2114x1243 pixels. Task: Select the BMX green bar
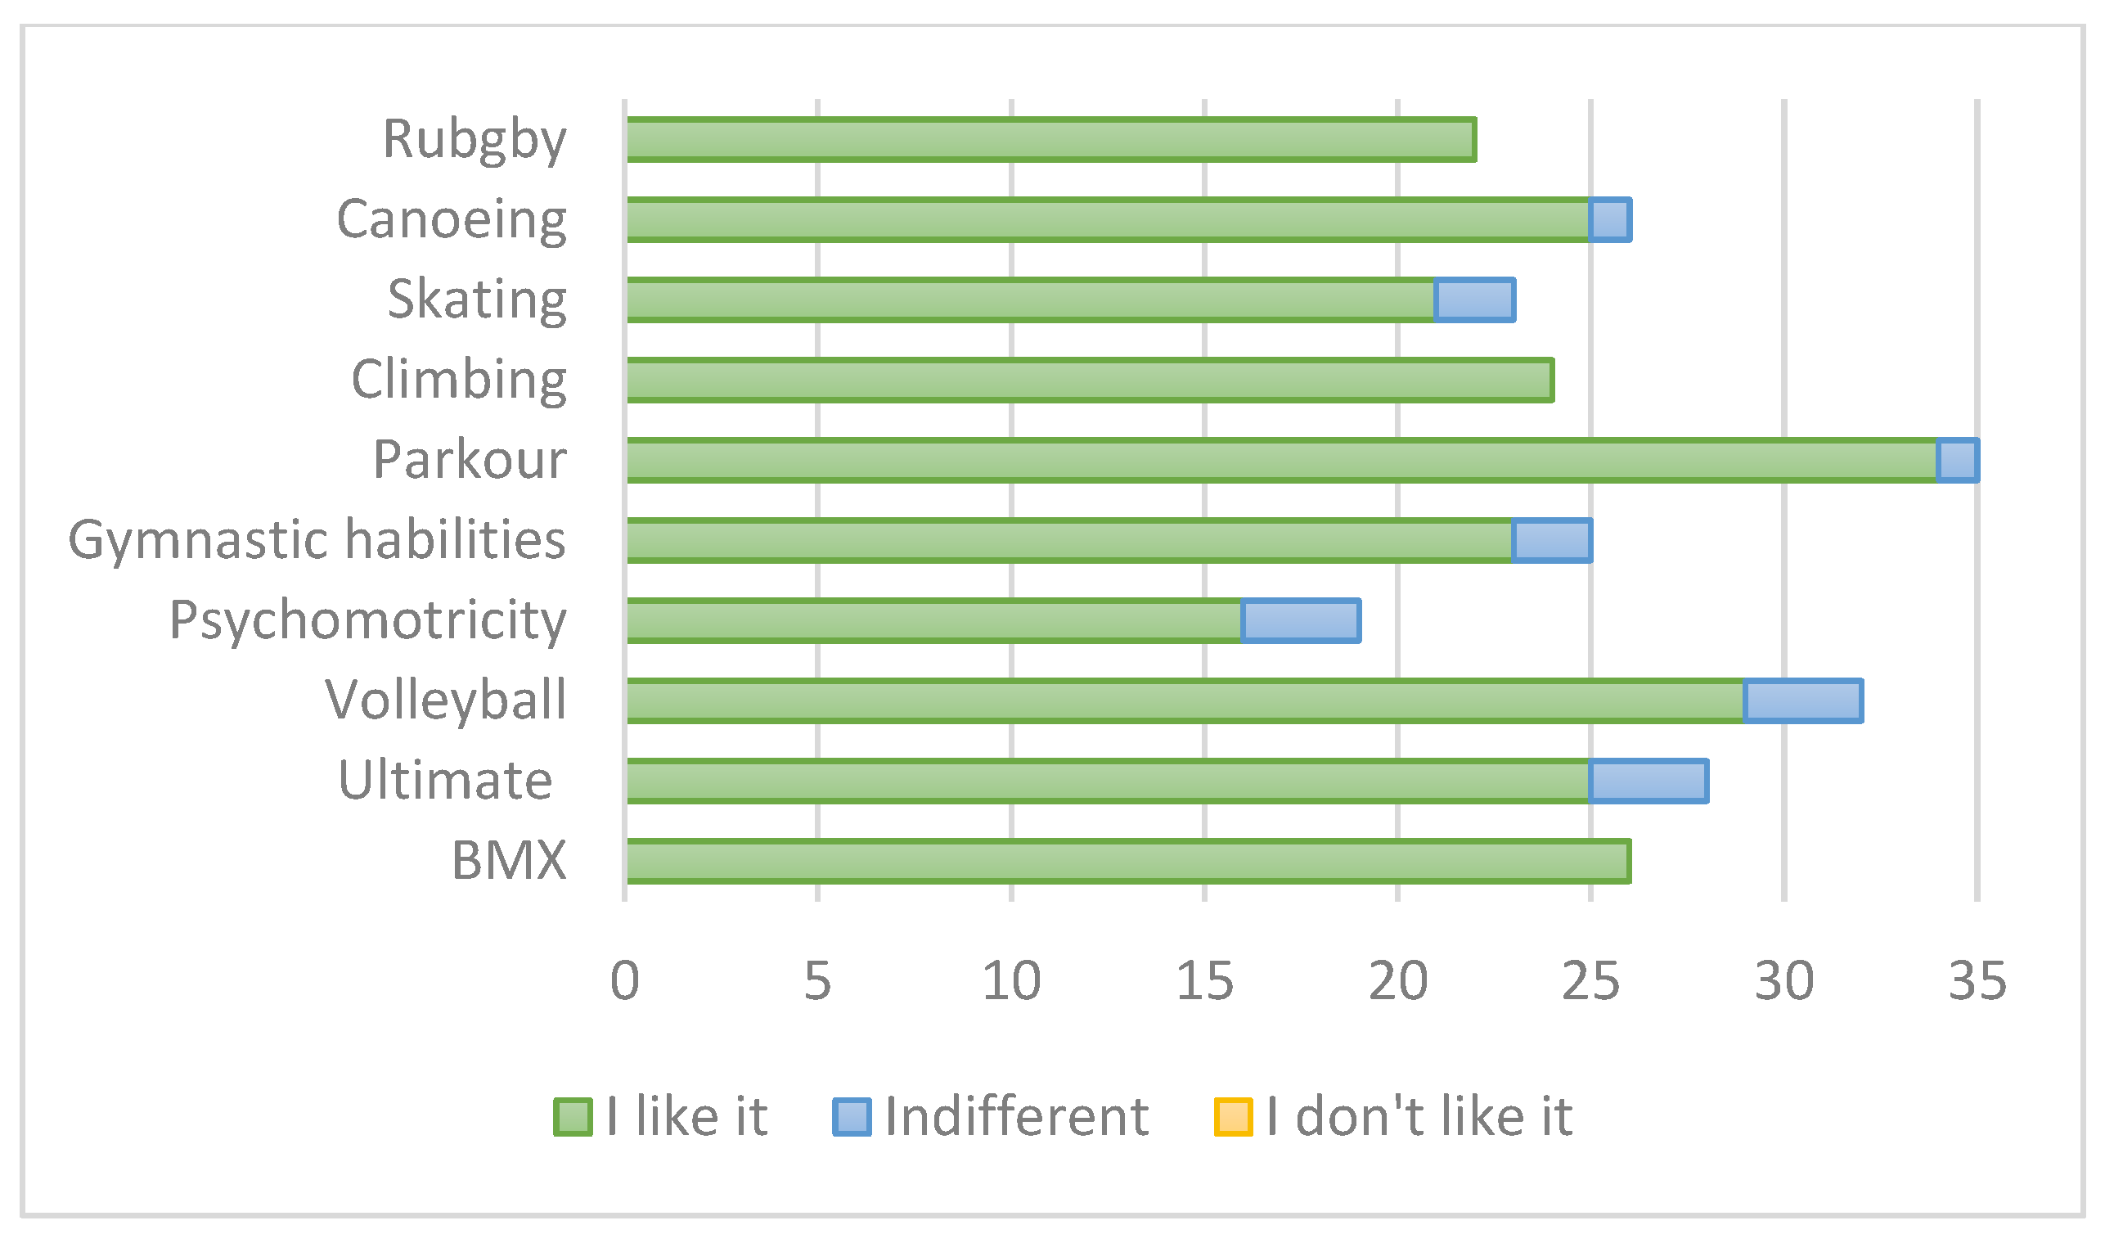click(1128, 862)
